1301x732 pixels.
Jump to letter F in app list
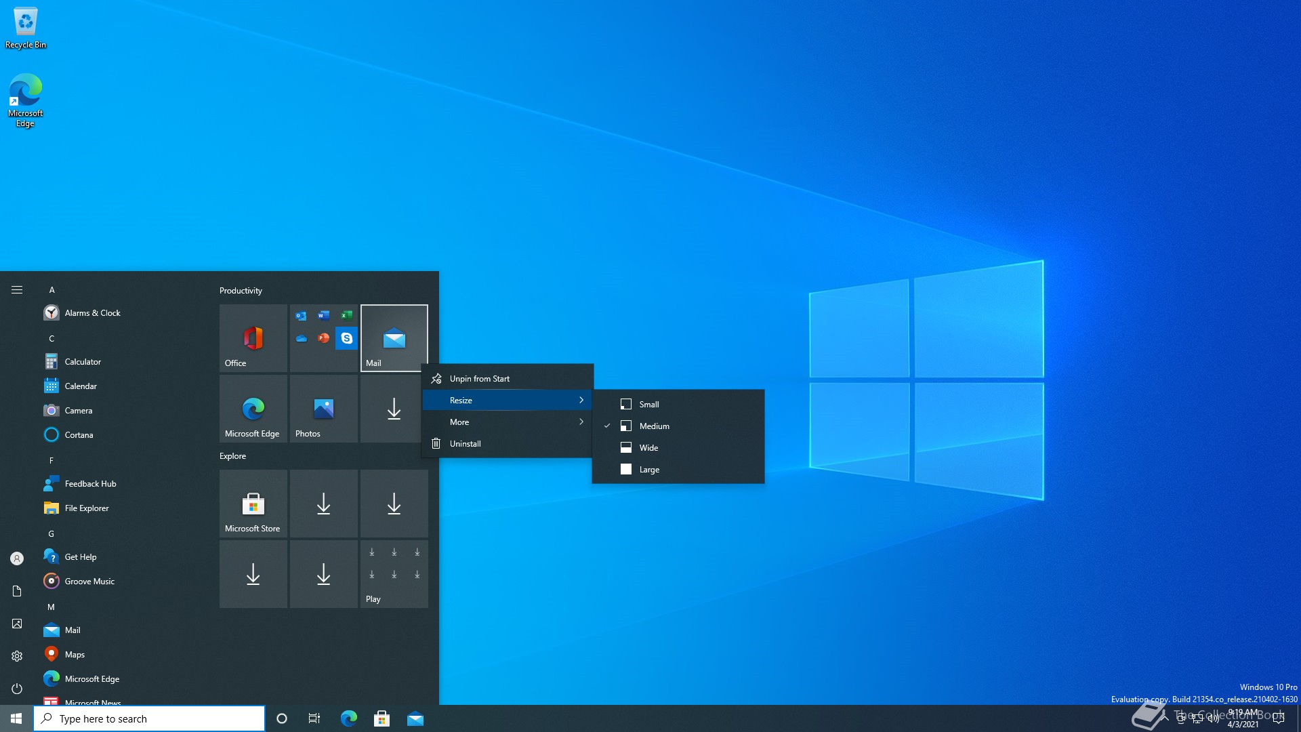51,461
